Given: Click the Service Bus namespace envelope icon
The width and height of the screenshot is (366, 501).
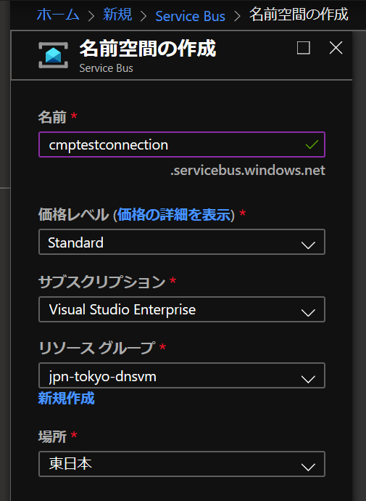Looking at the screenshot, I should (53, 55).
